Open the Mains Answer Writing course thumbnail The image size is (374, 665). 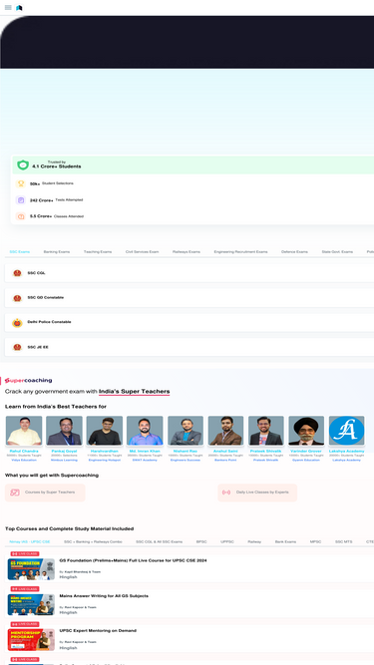(x=31, y=605)
